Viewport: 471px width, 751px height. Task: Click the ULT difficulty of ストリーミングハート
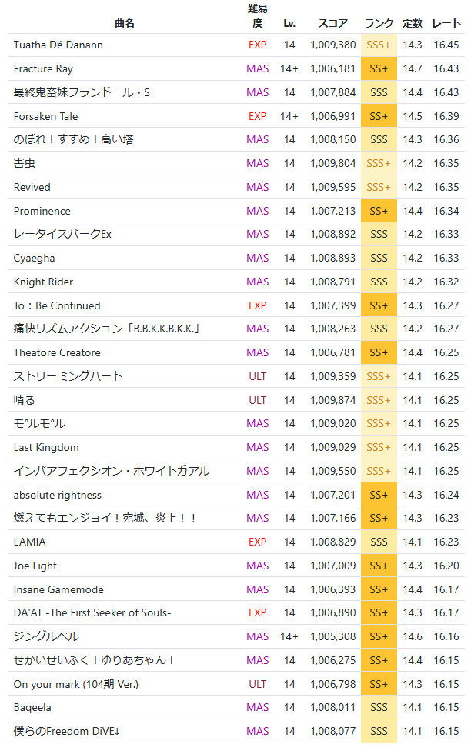[258, 377]
